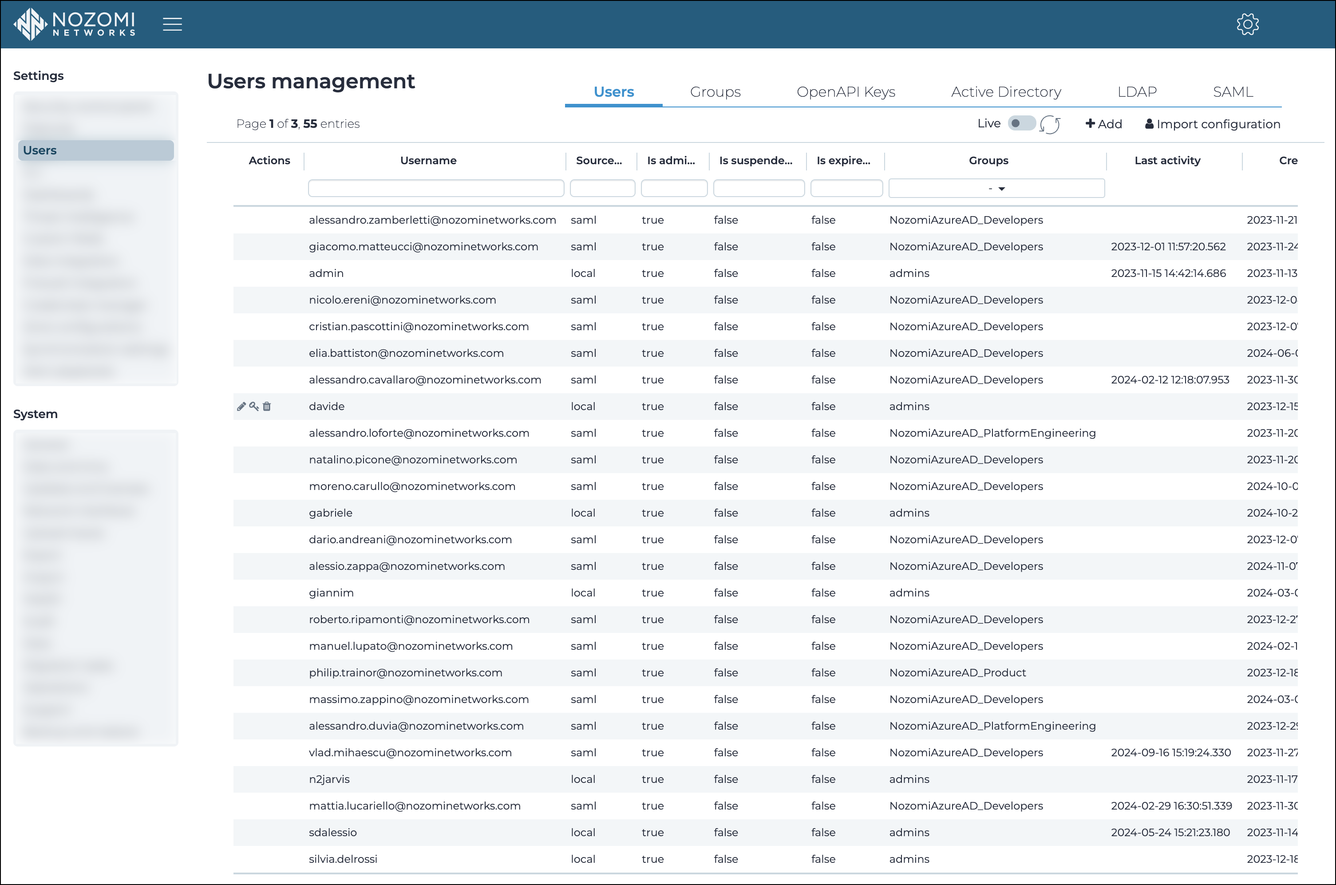Click the Username filter input field
Screen dimensions: 1336x885
coord(436,189)
